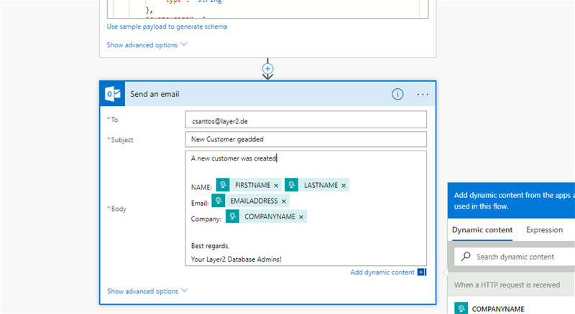Click the blue plus icon beside Add dynamic content

421,272
